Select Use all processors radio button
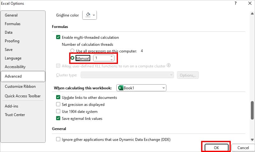The image size is (255, 152). [x=72, y=51]
